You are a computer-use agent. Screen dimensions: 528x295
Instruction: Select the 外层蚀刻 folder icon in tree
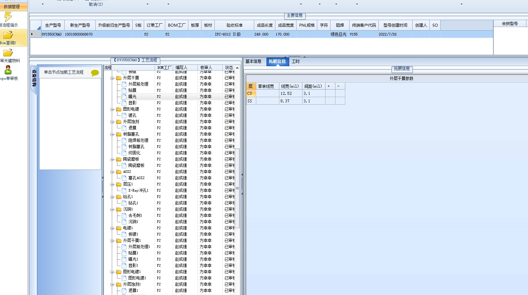tap(119, 122)
